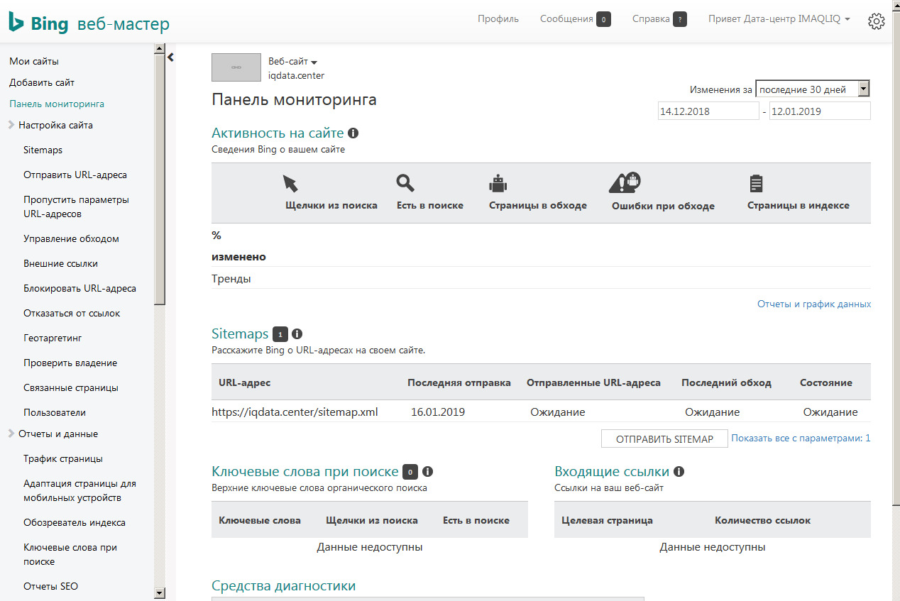Viewport: 900px width, 601px height.
Task: Collapse Настройка сайта tree section
Action: click(x=11, y=125)
